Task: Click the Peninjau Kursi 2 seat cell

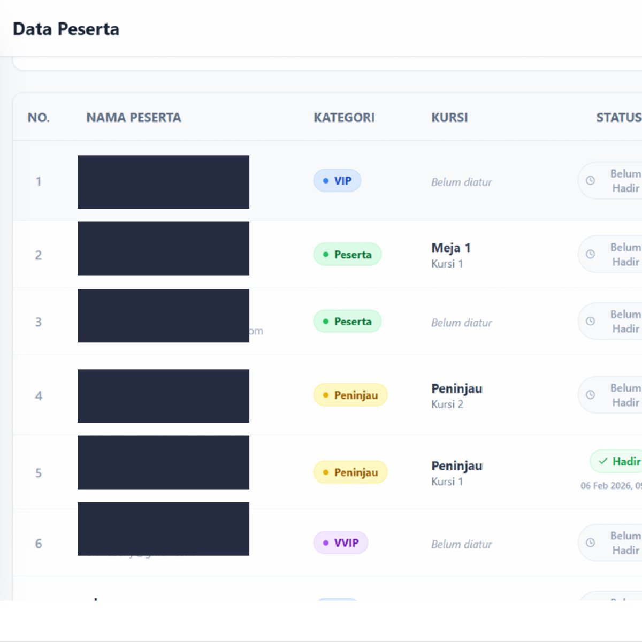Action: 456,395
